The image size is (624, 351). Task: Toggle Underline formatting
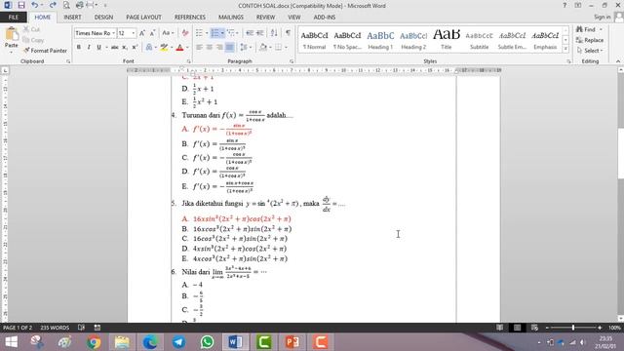(98, 48)
